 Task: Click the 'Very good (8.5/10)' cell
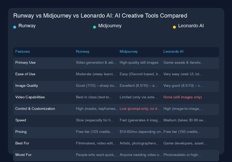tap(183, 86)
